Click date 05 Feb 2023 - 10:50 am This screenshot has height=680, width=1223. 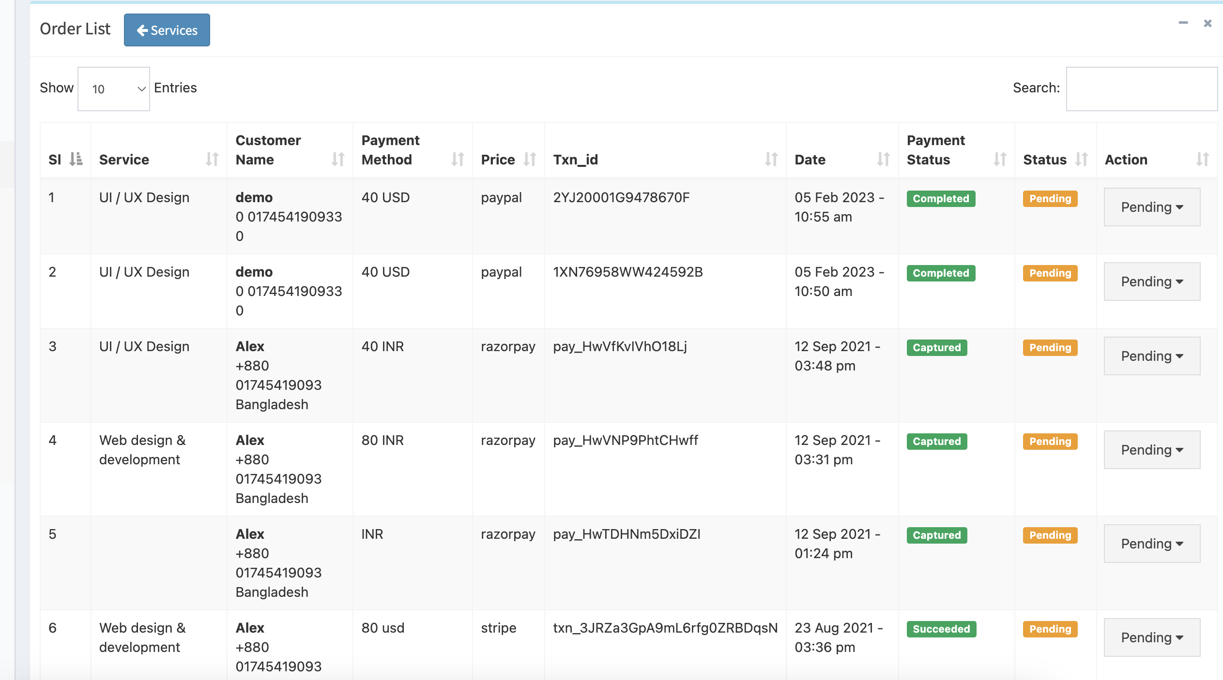(839, 281)
